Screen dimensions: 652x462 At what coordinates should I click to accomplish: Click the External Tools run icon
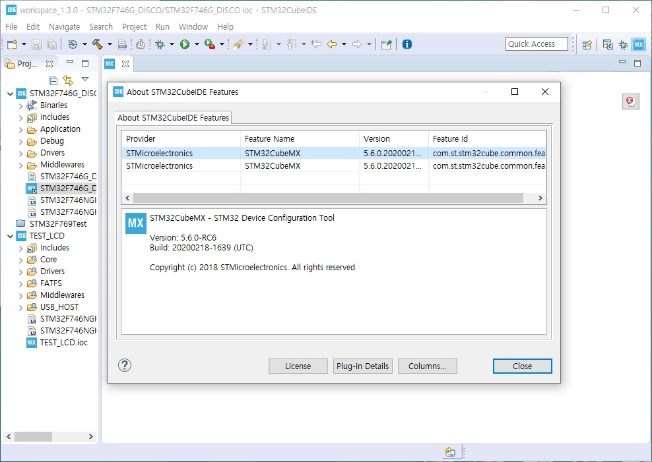pyautogui.click(x=210, y=44)
